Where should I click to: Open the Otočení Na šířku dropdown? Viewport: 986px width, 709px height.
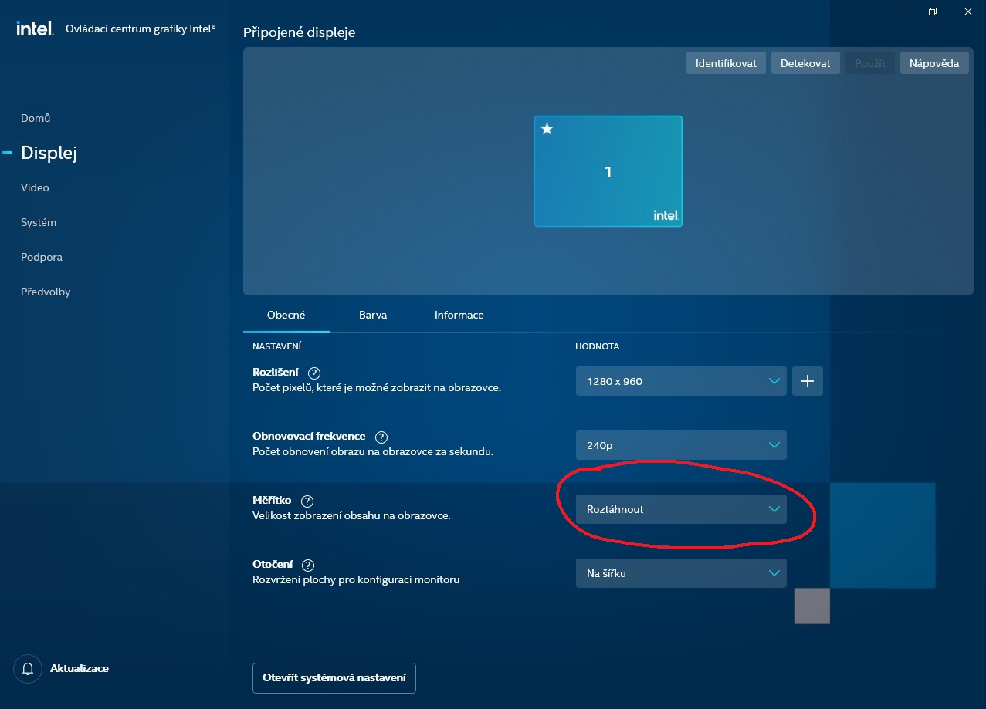(681, 573)
